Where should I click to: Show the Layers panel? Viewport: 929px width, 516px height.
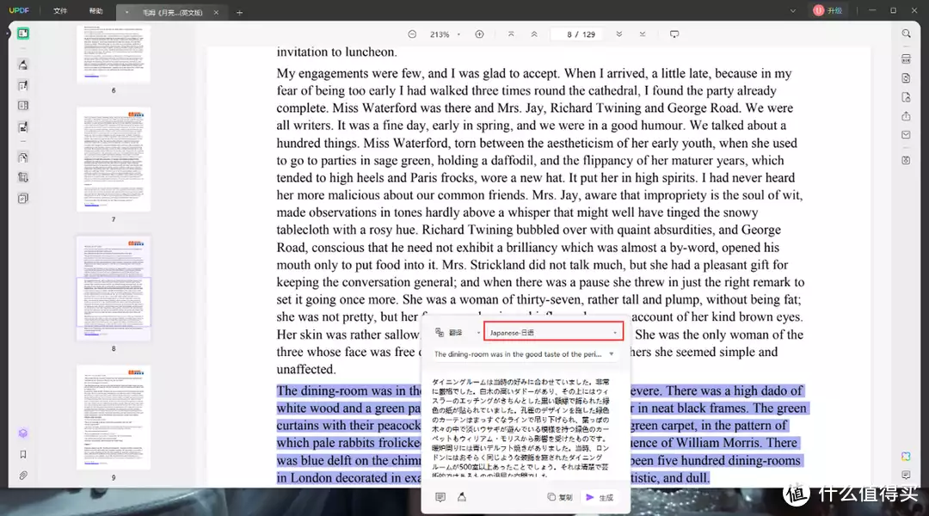point(23,433)
